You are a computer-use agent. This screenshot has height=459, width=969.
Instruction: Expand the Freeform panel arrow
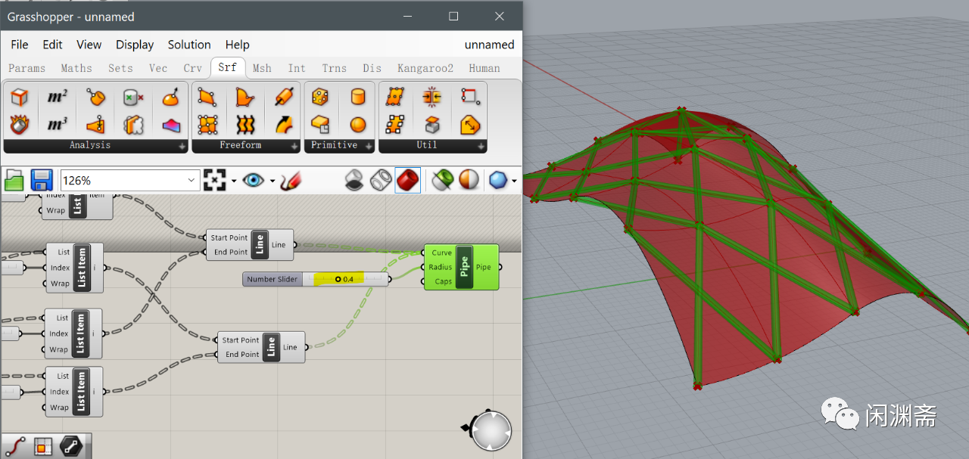pyautogui.click(x=294, y=146)
